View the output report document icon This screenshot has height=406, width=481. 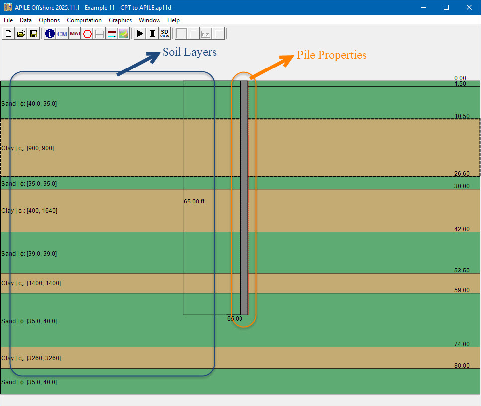(x=152, y=33)
